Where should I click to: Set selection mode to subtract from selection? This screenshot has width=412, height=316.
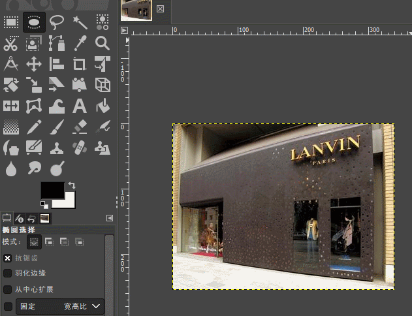(64, 242)
